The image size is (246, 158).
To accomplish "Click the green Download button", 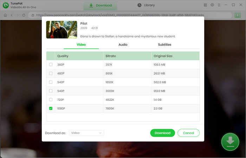I will 162,133.
